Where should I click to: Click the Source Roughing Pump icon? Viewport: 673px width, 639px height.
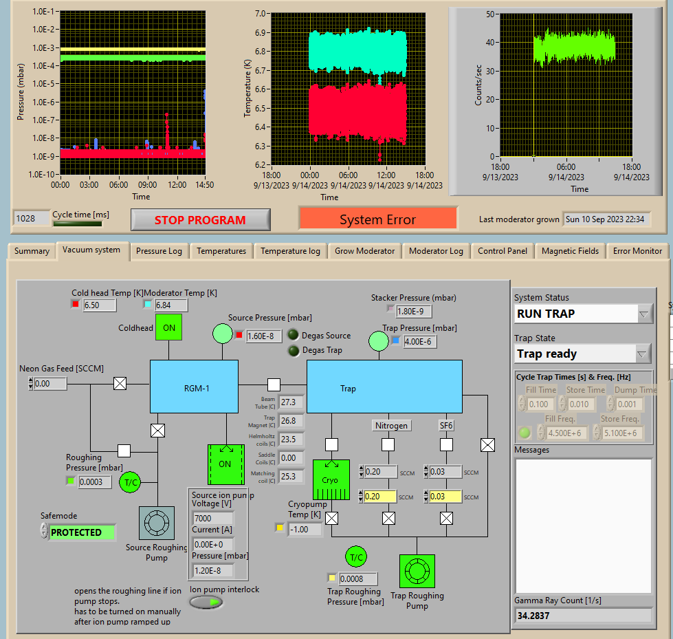pos(157,524)
